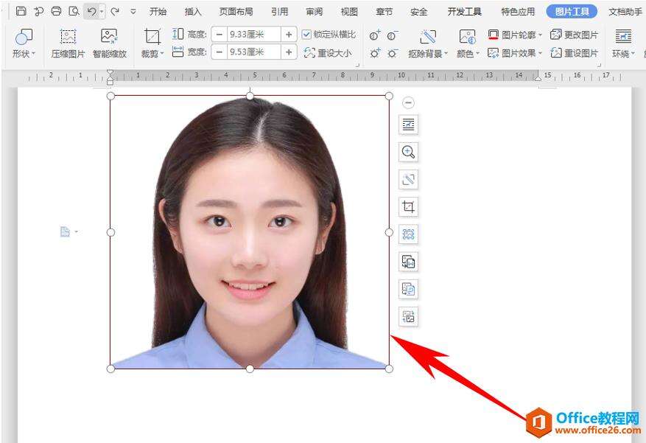Click the bottom-right corner handle of picture
Viewport: 646px width, 443px height.
pos(389,369)
